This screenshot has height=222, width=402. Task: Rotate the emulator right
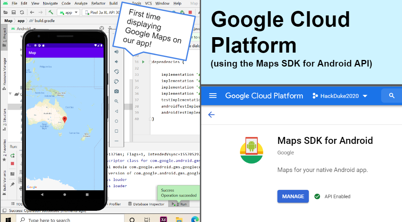click(116, 82)
